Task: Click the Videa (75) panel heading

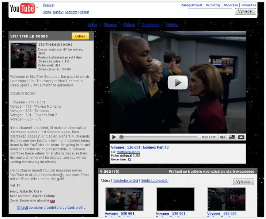Action: tap(109, 172)
